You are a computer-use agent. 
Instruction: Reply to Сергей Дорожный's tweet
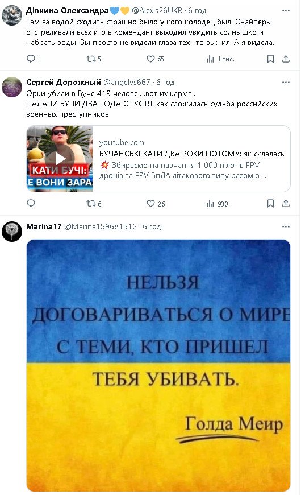pyautogui.click(x=31, y=203)
